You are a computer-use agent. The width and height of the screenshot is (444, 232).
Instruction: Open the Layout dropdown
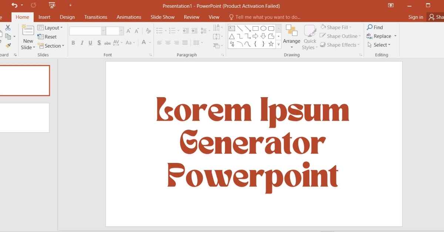coord(50,28)
